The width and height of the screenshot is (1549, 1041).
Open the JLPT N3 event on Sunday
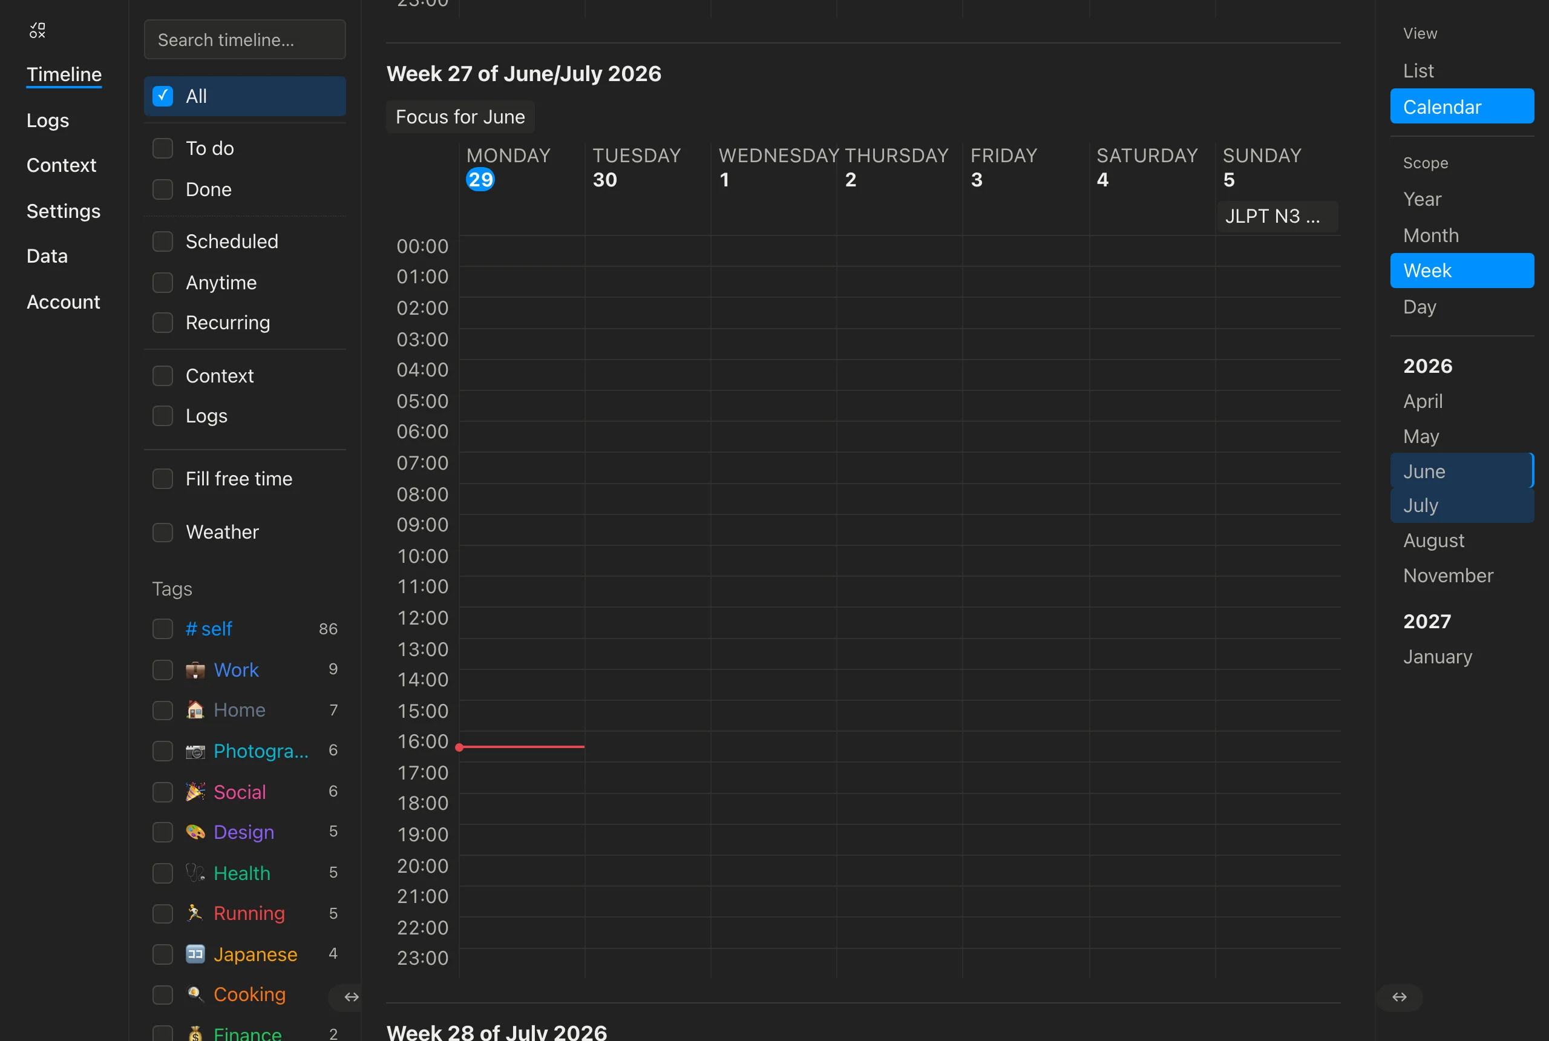(x=1277, y=217)
